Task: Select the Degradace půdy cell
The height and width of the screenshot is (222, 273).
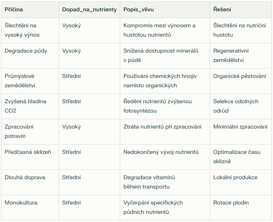Action: click(x=30, y=56)
